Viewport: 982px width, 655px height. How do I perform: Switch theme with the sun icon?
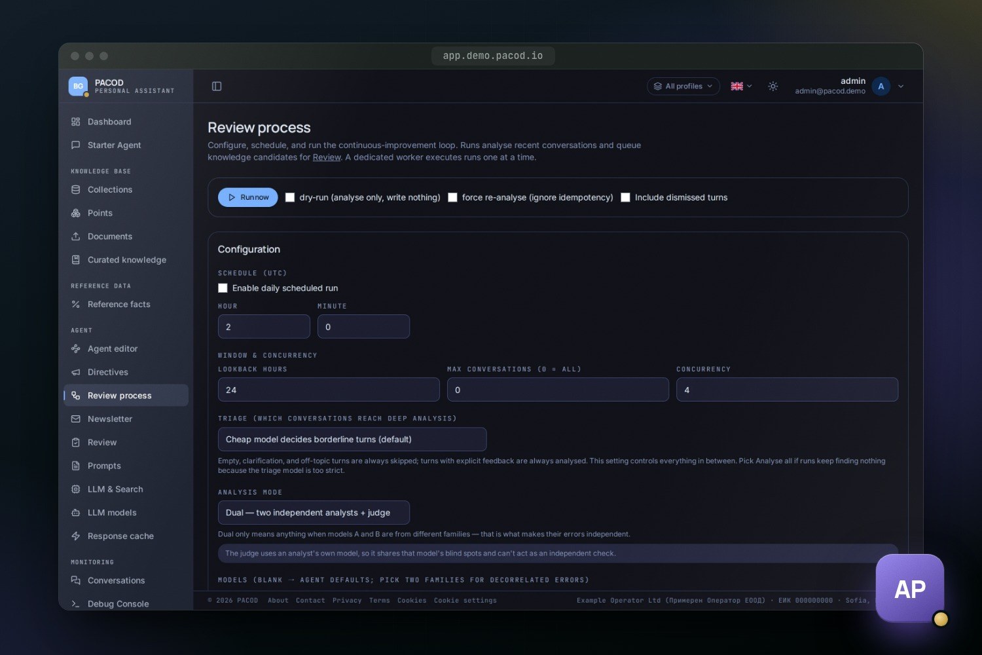[773, 86]
